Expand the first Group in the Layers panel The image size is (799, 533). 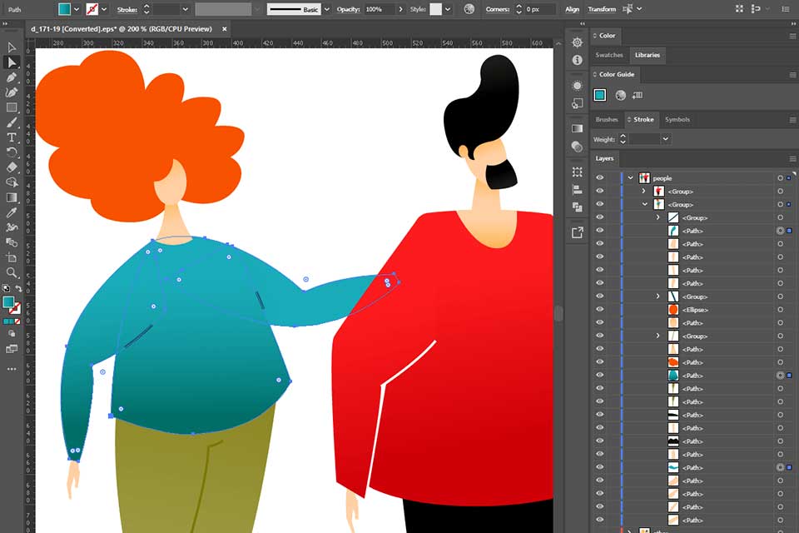[643, 191]
